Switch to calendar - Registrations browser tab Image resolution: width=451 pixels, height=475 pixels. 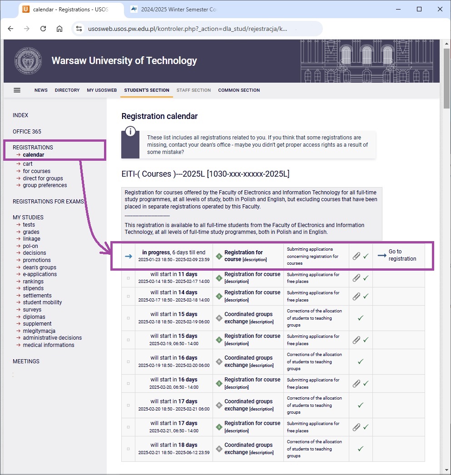coord(70,10)
